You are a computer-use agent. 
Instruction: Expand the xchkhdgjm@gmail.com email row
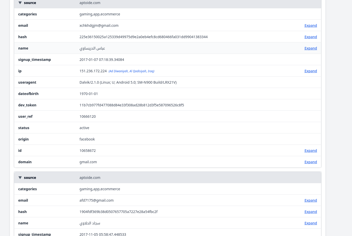coord(310,26)
